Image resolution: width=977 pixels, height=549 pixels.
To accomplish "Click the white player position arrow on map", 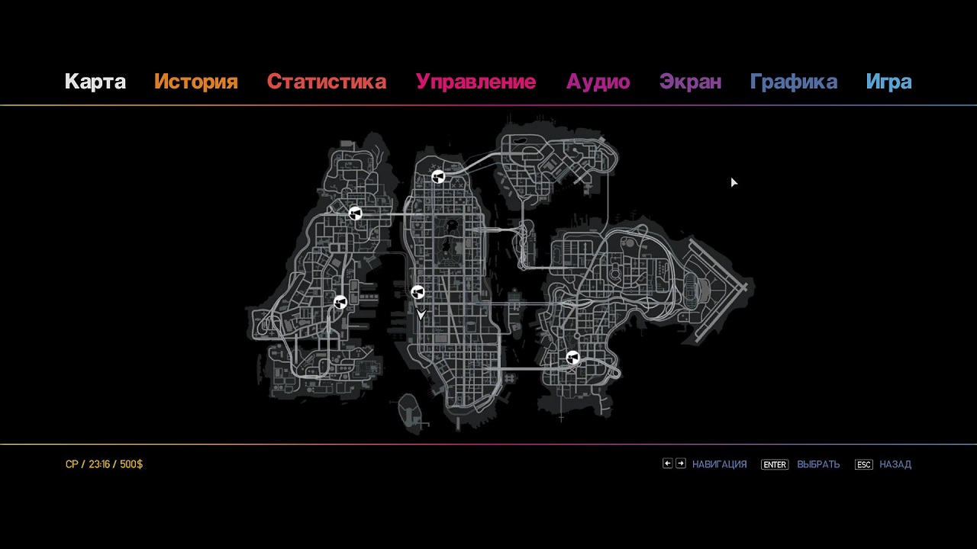I will coord(421,313).
